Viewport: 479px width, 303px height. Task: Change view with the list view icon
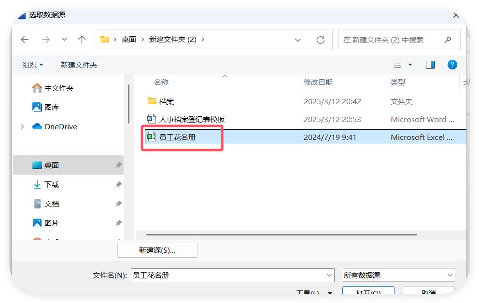click(x=397, y=65)
